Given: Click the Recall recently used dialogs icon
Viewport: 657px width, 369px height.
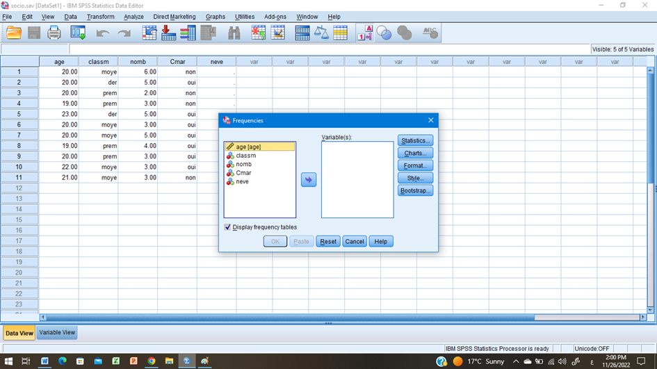Looking at the screenshot, I should tap(78, 33).
